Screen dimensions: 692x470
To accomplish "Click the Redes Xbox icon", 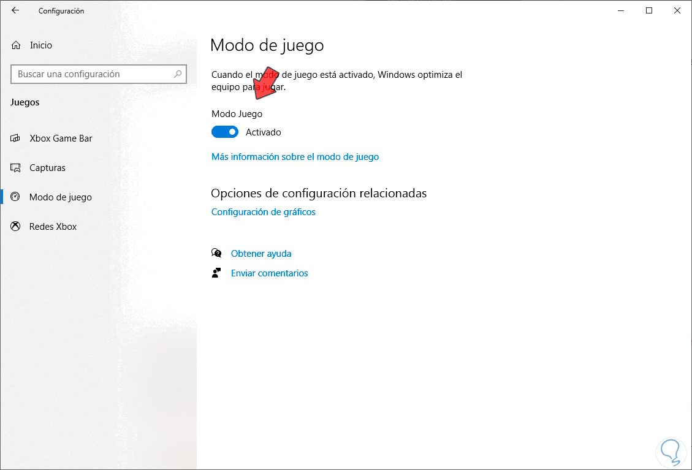I will [15, 226].
